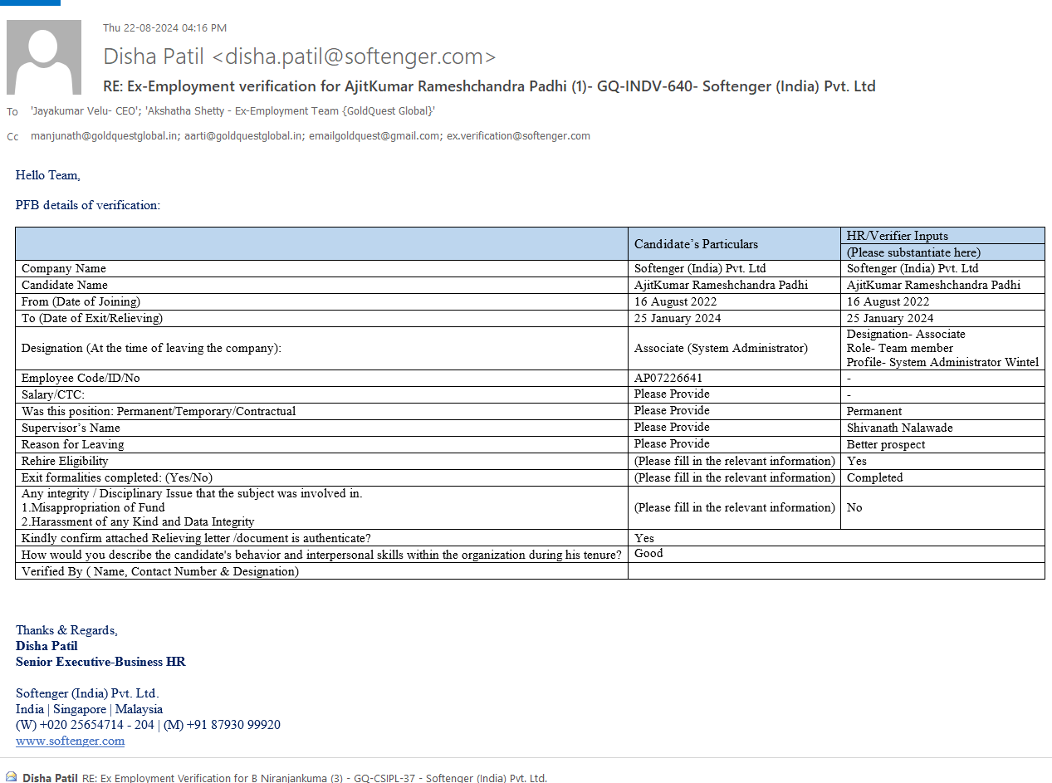Click the envelope icon beside the bottom message
Screen dimensions: 1052x783
[x=11, y=777]
